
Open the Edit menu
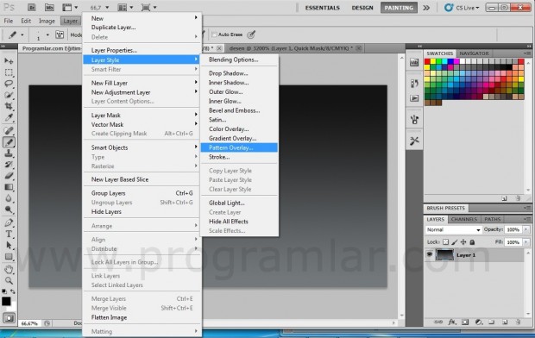click(26, 21)
